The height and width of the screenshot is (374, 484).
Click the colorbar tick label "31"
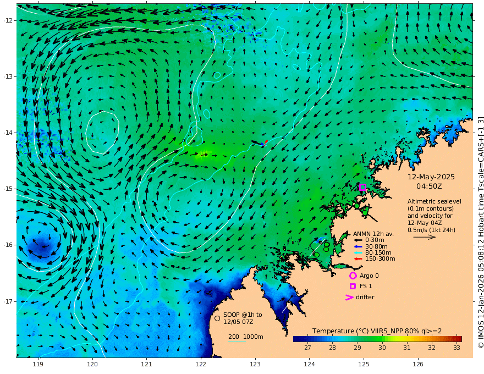pyautogui.click(x=407, y=348)
